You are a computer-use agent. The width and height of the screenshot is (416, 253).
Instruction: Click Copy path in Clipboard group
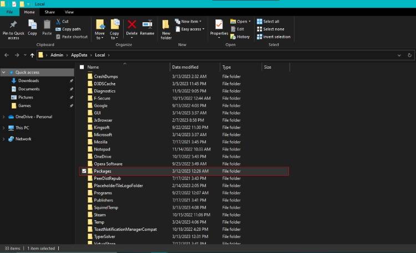coord(68,29)
